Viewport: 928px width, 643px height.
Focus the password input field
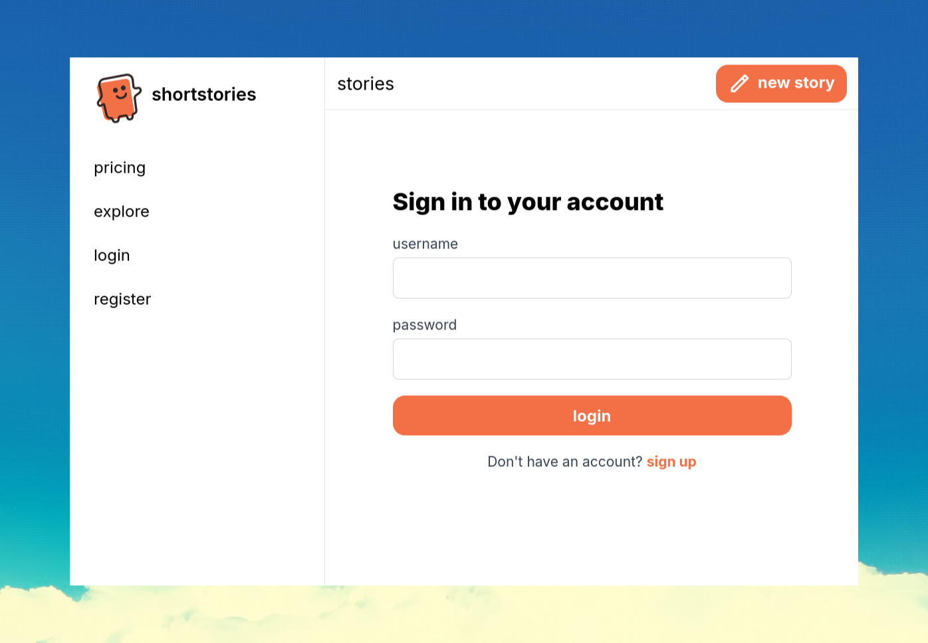592,359
